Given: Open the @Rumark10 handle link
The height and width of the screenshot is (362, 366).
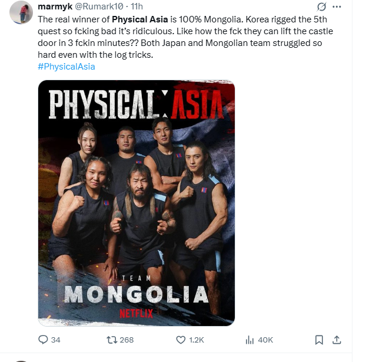Looking at the screenshot, I should (99, 6).
